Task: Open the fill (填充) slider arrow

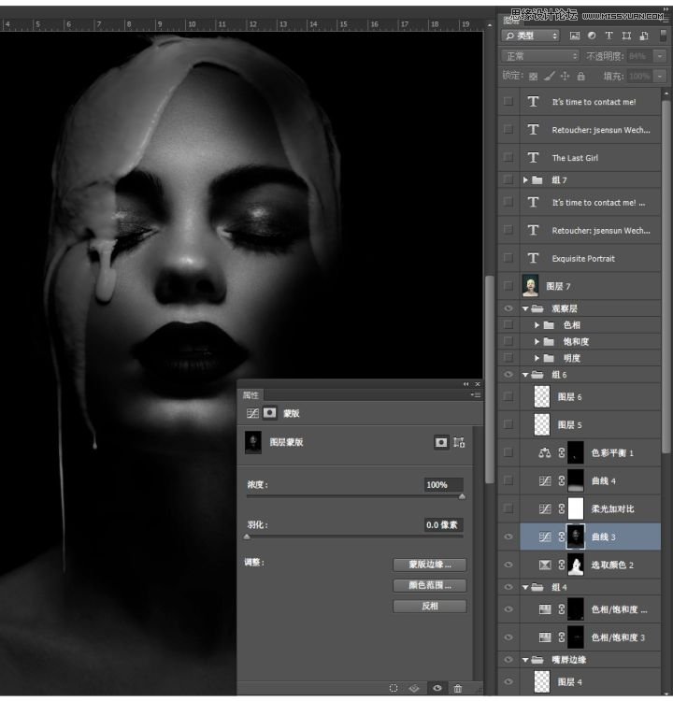Action: 660,77
